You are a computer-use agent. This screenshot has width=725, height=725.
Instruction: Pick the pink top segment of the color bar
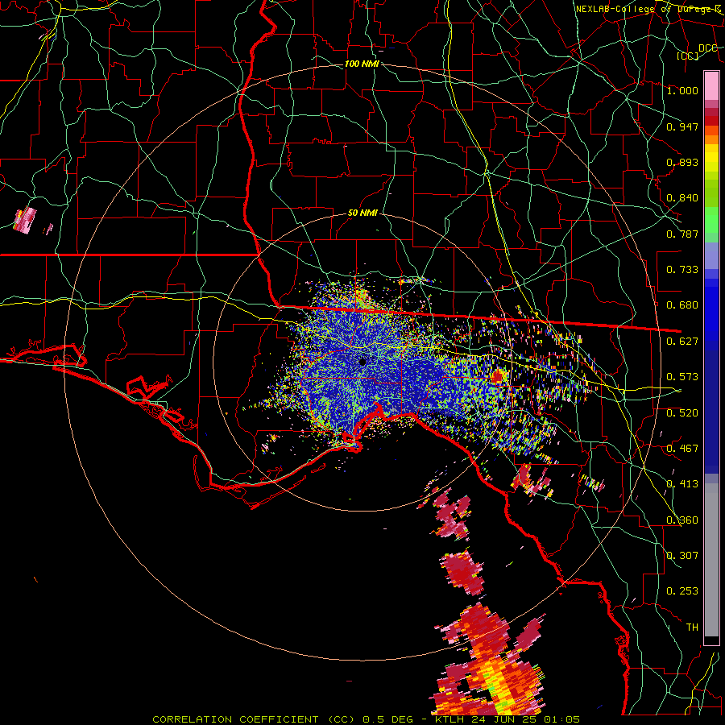[711, 86]
